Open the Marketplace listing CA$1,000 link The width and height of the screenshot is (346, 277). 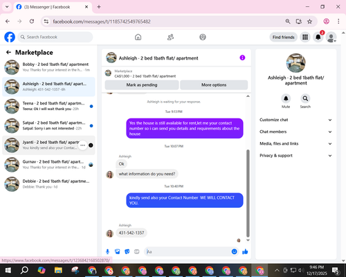[x=145, y=76]
